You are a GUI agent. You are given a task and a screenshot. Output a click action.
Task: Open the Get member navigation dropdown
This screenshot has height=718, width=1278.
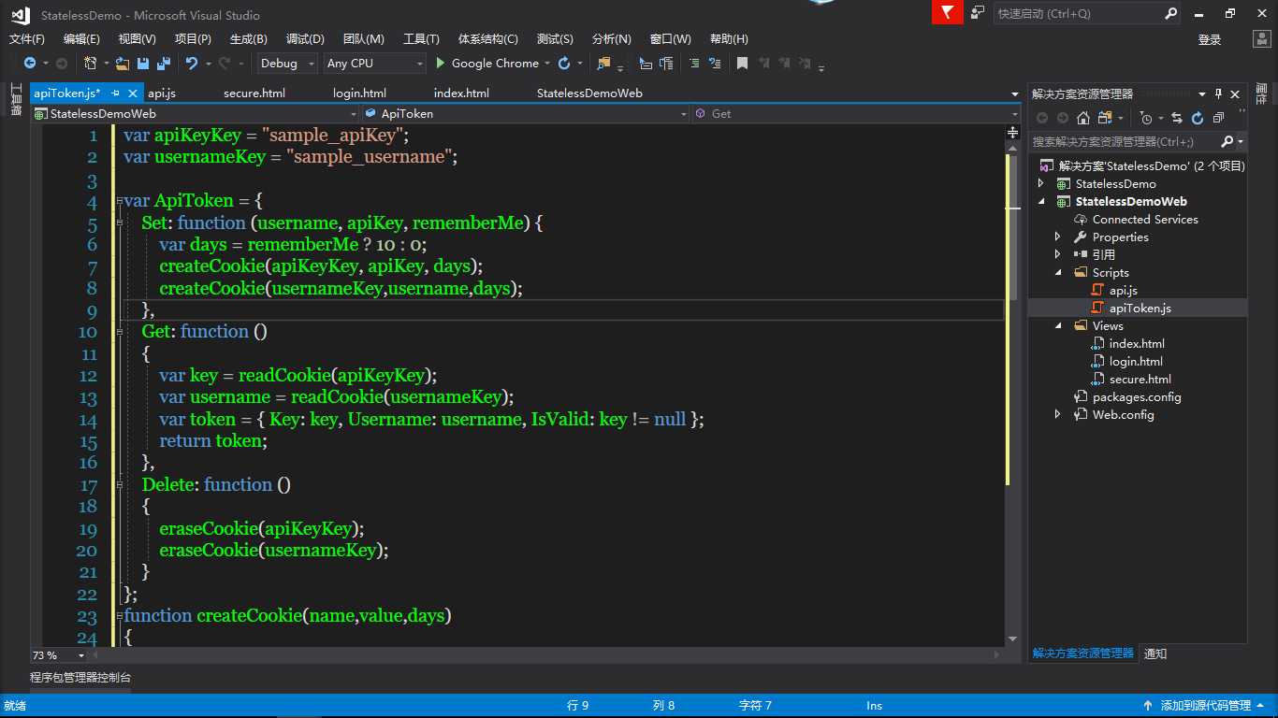point(856,113)
